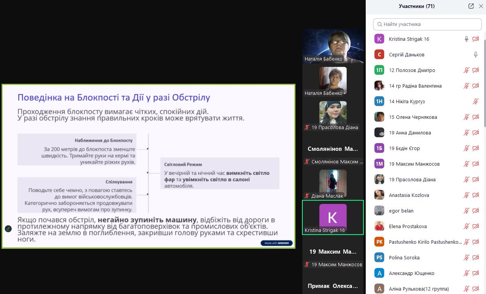Click Наталія Бабенко's top video thumbnail
This screenshot has width=486, height=294.
point(333,46)
